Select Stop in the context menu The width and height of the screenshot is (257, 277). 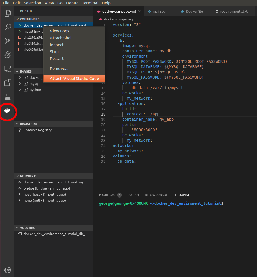(x=74, y=52)
